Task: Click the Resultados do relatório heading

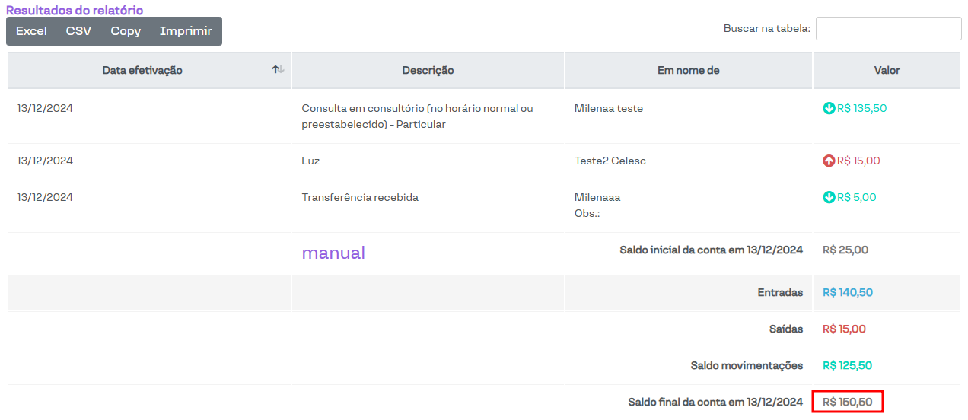Action: pyautogui.click(x=75, y=11)
